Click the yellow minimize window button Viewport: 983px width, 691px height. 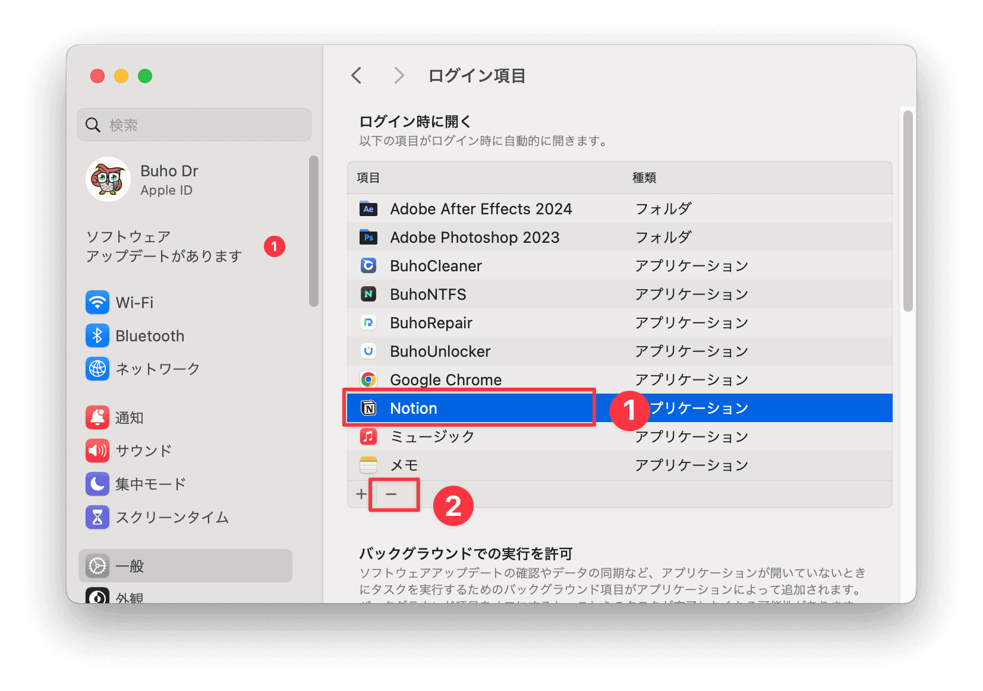[x=121, y=76]
